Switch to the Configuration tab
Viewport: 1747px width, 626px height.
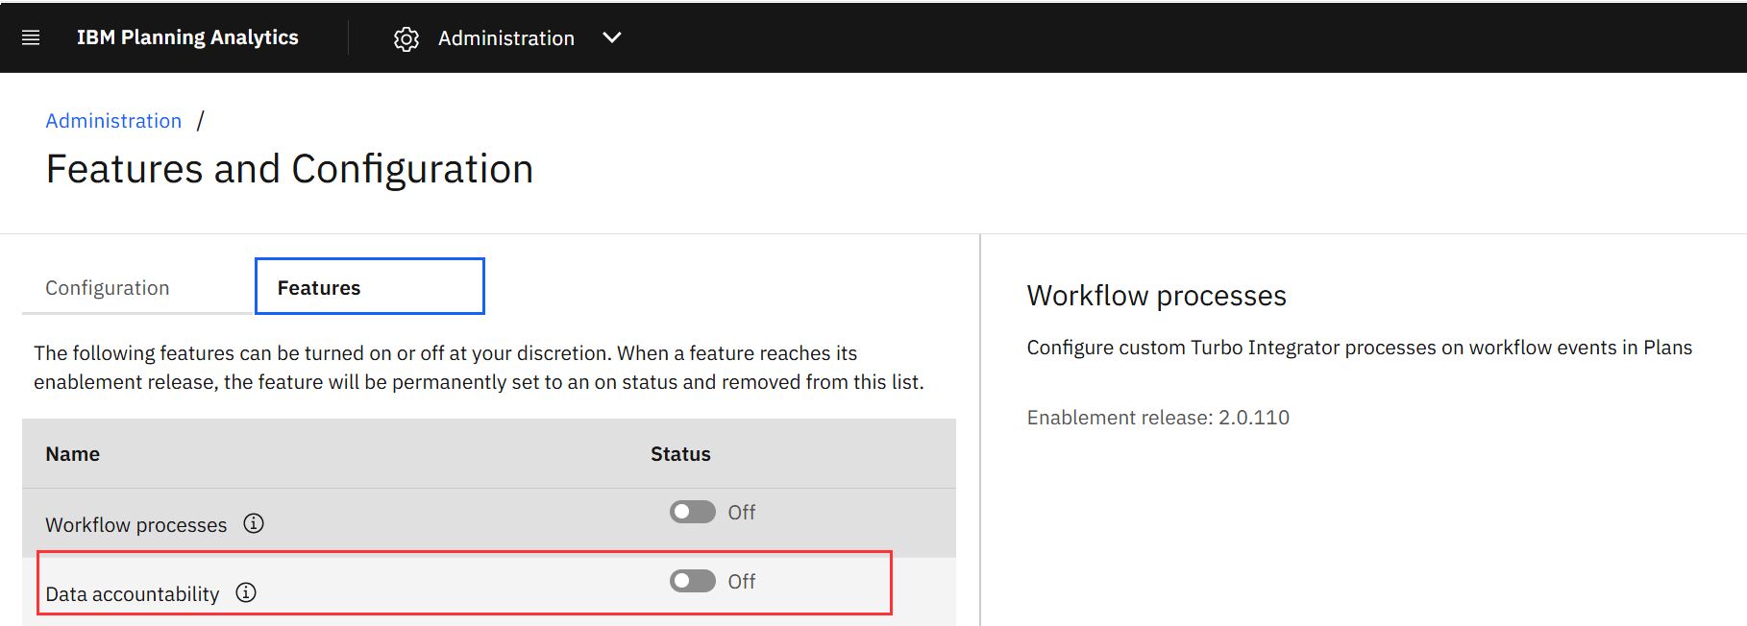point(108,288)
